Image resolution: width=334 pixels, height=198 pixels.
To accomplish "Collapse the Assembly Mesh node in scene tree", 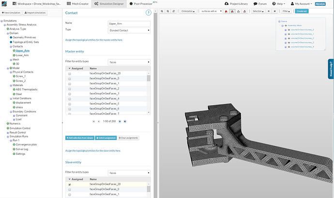I will [x=283, y=26].
